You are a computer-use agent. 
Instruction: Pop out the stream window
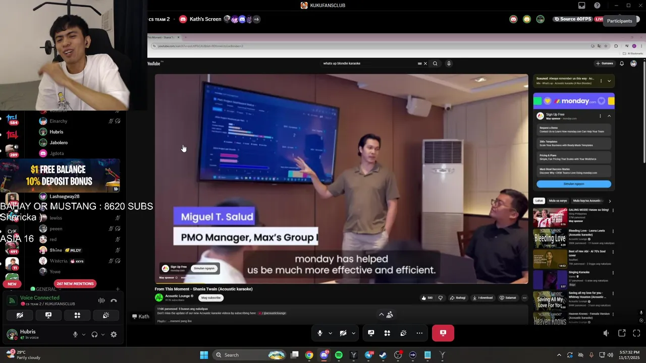[x=622, y=333]
